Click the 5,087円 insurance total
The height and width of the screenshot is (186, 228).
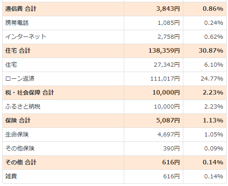[168, 120]
